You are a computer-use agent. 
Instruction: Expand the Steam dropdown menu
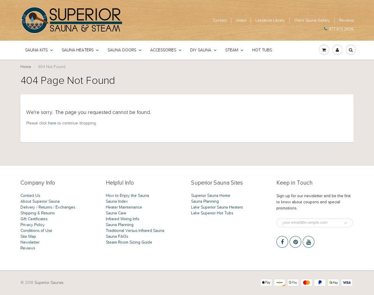pyautogui.click(x=234, y=50)
